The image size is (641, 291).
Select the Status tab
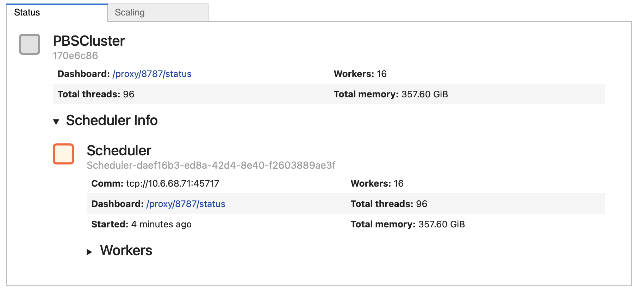tap(57, 13)
